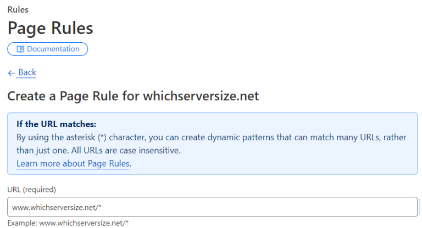The height and width of the screenshot is (228, 422).
Task: Click the left arrow icon next to Back
Action: [12, 73]
